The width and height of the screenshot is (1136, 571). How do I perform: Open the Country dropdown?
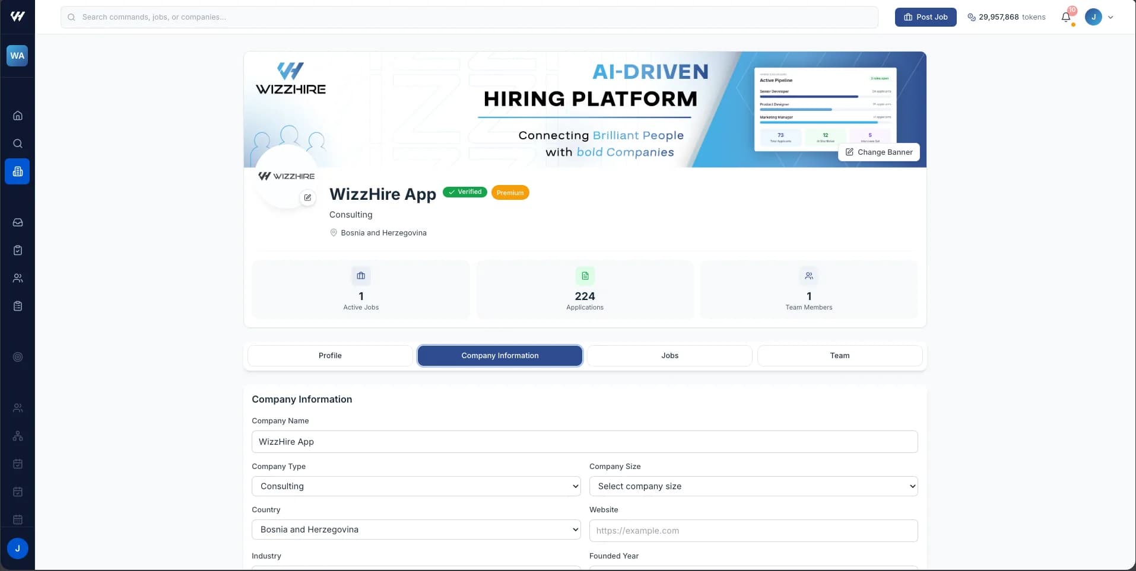pos(416,529)
